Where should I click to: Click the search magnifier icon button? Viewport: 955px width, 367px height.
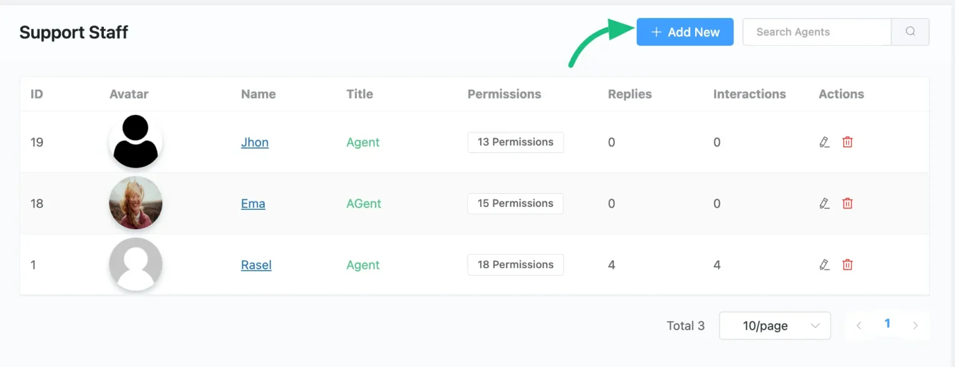click(x=910, y=32)
